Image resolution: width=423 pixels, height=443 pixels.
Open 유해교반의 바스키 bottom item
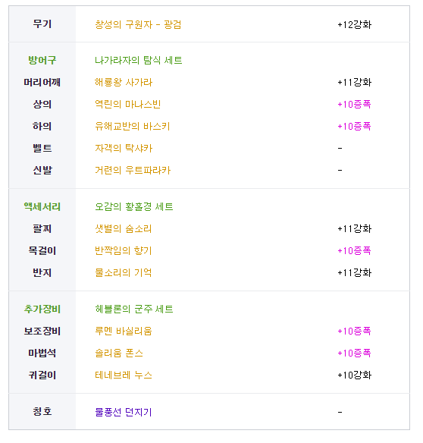(x=132, y=126)
